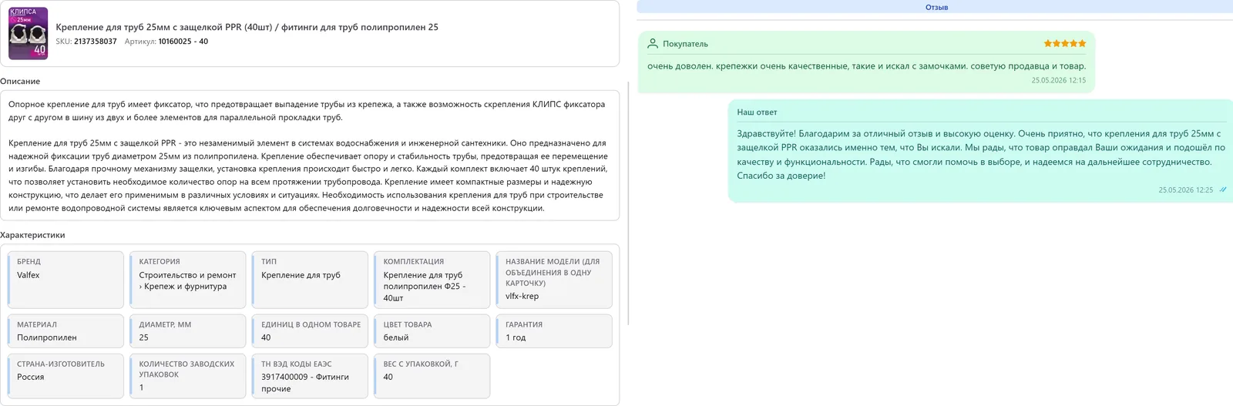This screenshot has height=406, width=1233.
Task: Click SKU number 2137358037
Action: [x=96, y=42]
